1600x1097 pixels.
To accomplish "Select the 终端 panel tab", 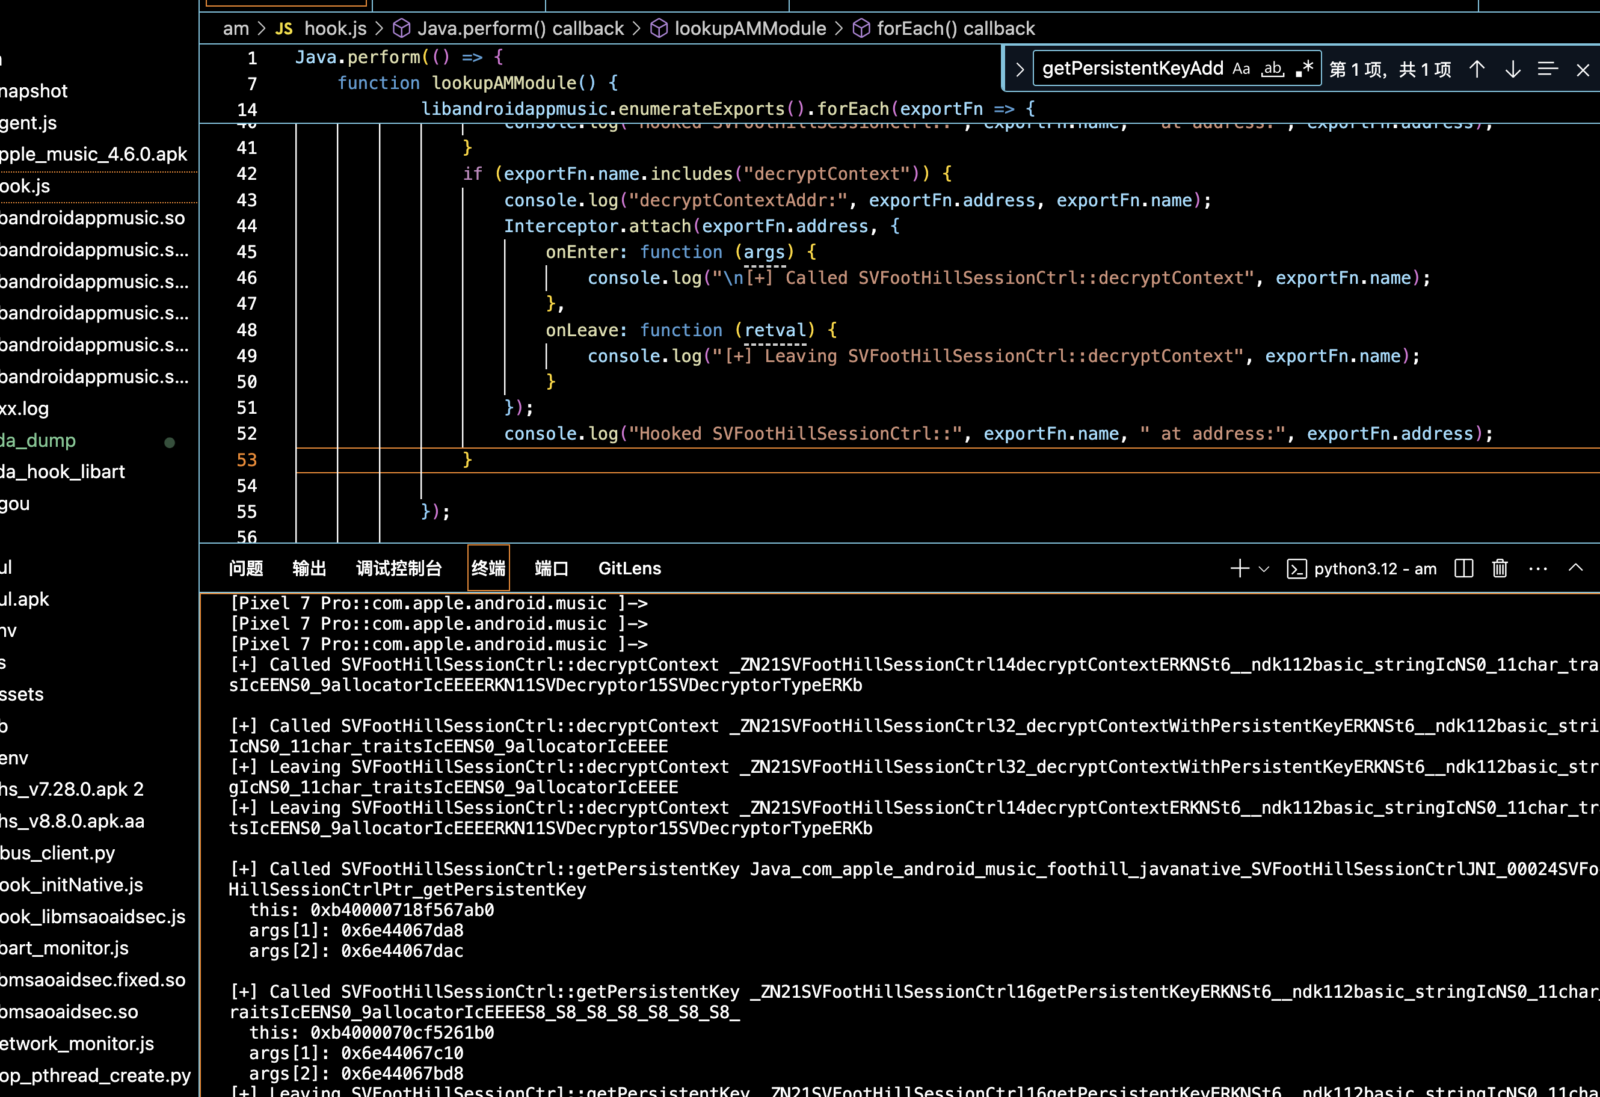I will (488, 568).
